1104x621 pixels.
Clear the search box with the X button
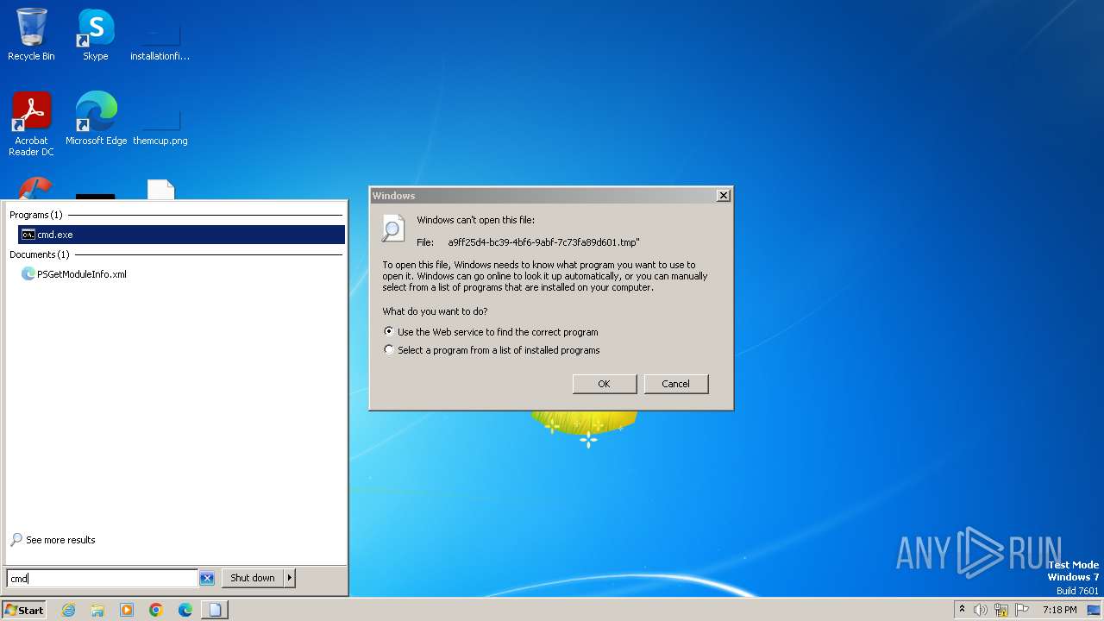[x=207, y=579]
